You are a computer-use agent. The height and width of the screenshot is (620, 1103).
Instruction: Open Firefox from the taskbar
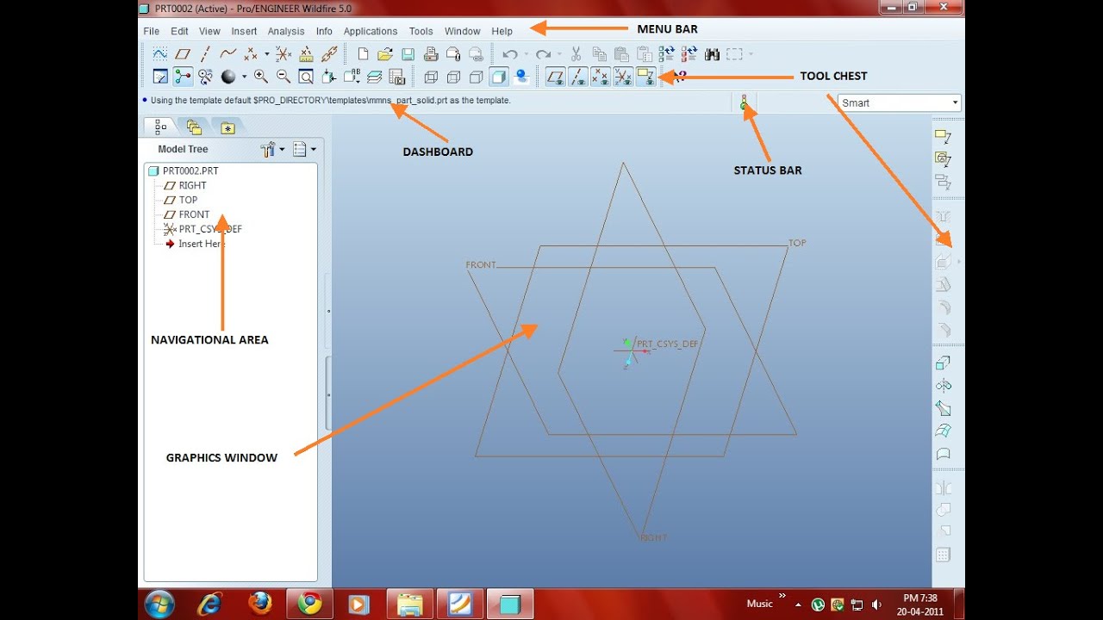coord(260,604)
